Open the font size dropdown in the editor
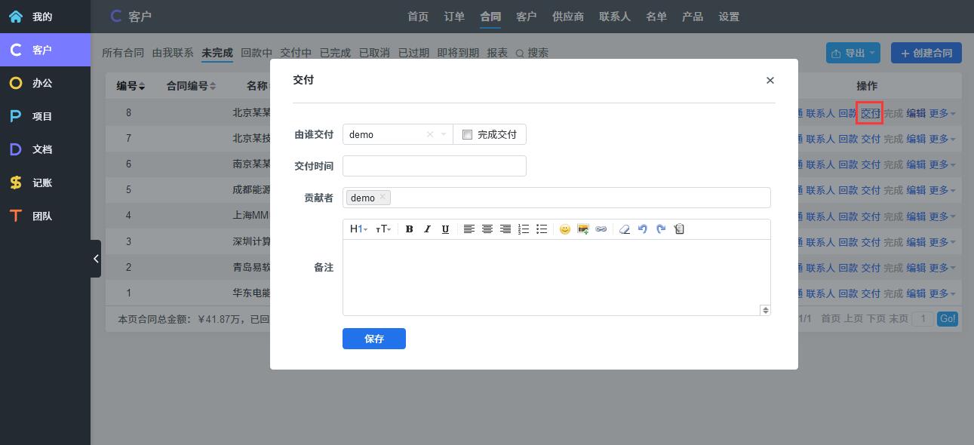The width and height of the screenshot is (974, 445). (383, 229)
